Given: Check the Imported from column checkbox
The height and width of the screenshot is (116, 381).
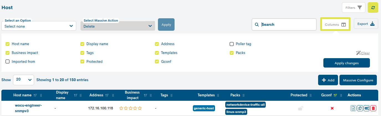Looking at the screenshot, I should [x=7, y=62].
